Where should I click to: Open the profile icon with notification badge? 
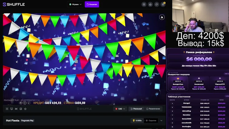(x=163, y=4)
